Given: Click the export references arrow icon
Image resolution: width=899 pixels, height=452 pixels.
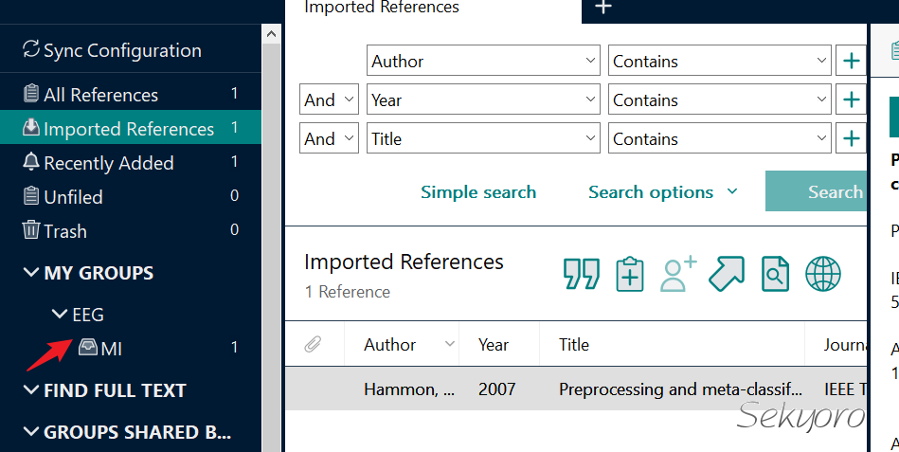Looking at the screenshot, I should coord(727,274).
